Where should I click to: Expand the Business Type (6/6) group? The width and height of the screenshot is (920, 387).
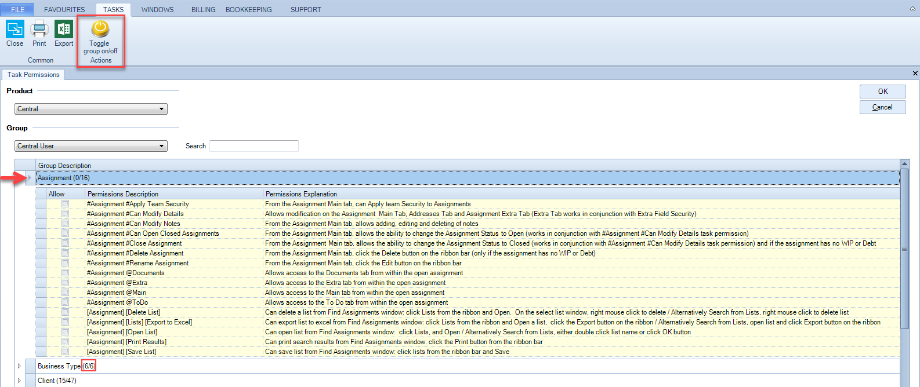[x=19, y=366]
